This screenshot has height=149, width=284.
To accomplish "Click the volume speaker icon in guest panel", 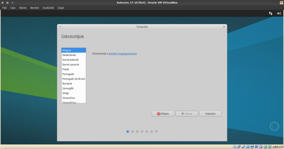I will point(279,13).
